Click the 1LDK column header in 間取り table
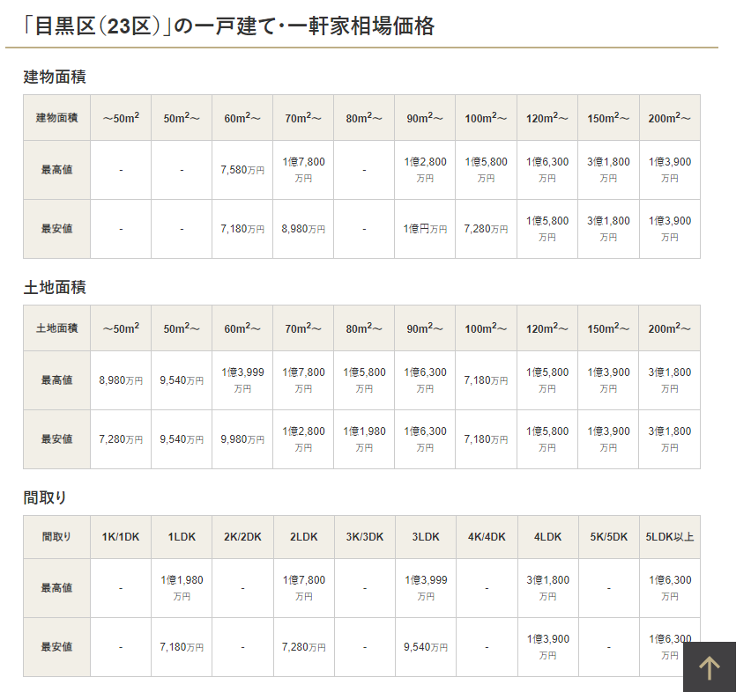Screen dimensions: 751x692 (x=182, y=537)
